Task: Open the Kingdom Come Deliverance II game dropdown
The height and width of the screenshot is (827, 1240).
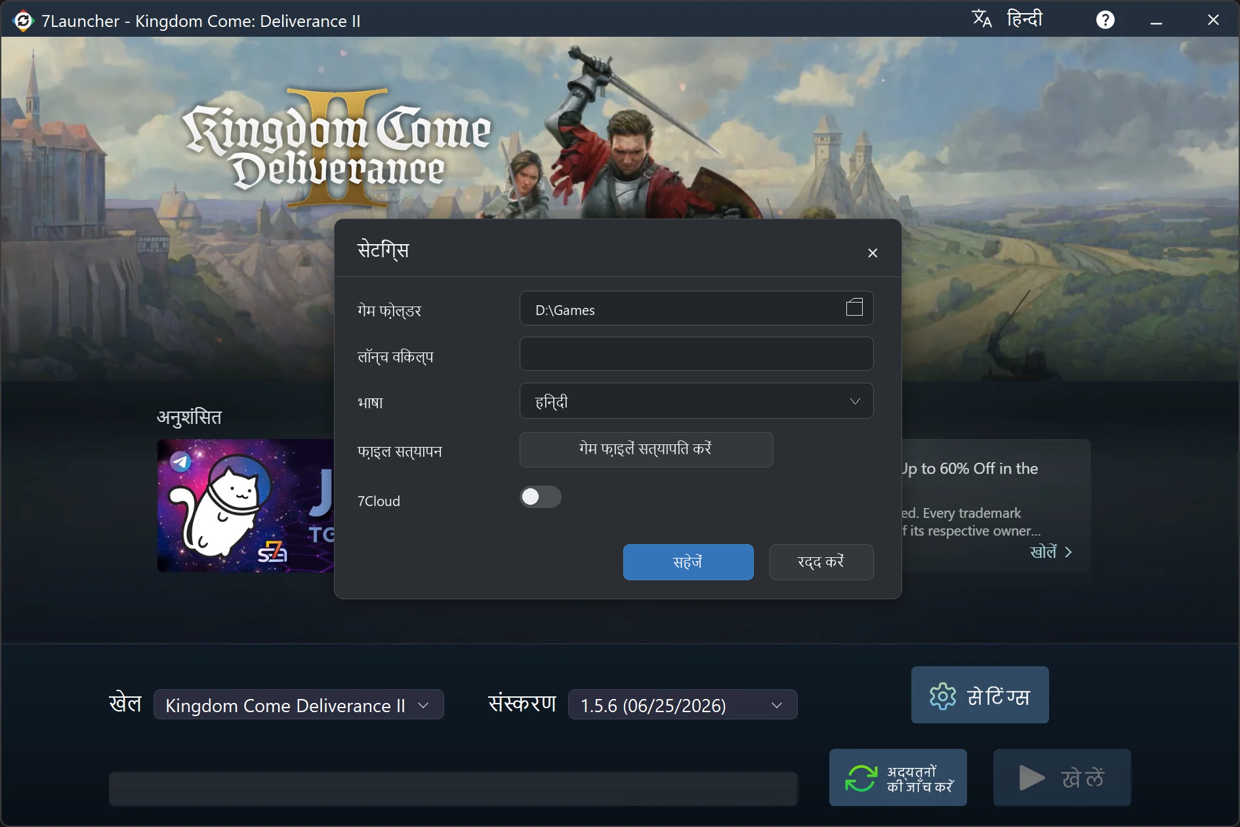Action: [299, 705]
